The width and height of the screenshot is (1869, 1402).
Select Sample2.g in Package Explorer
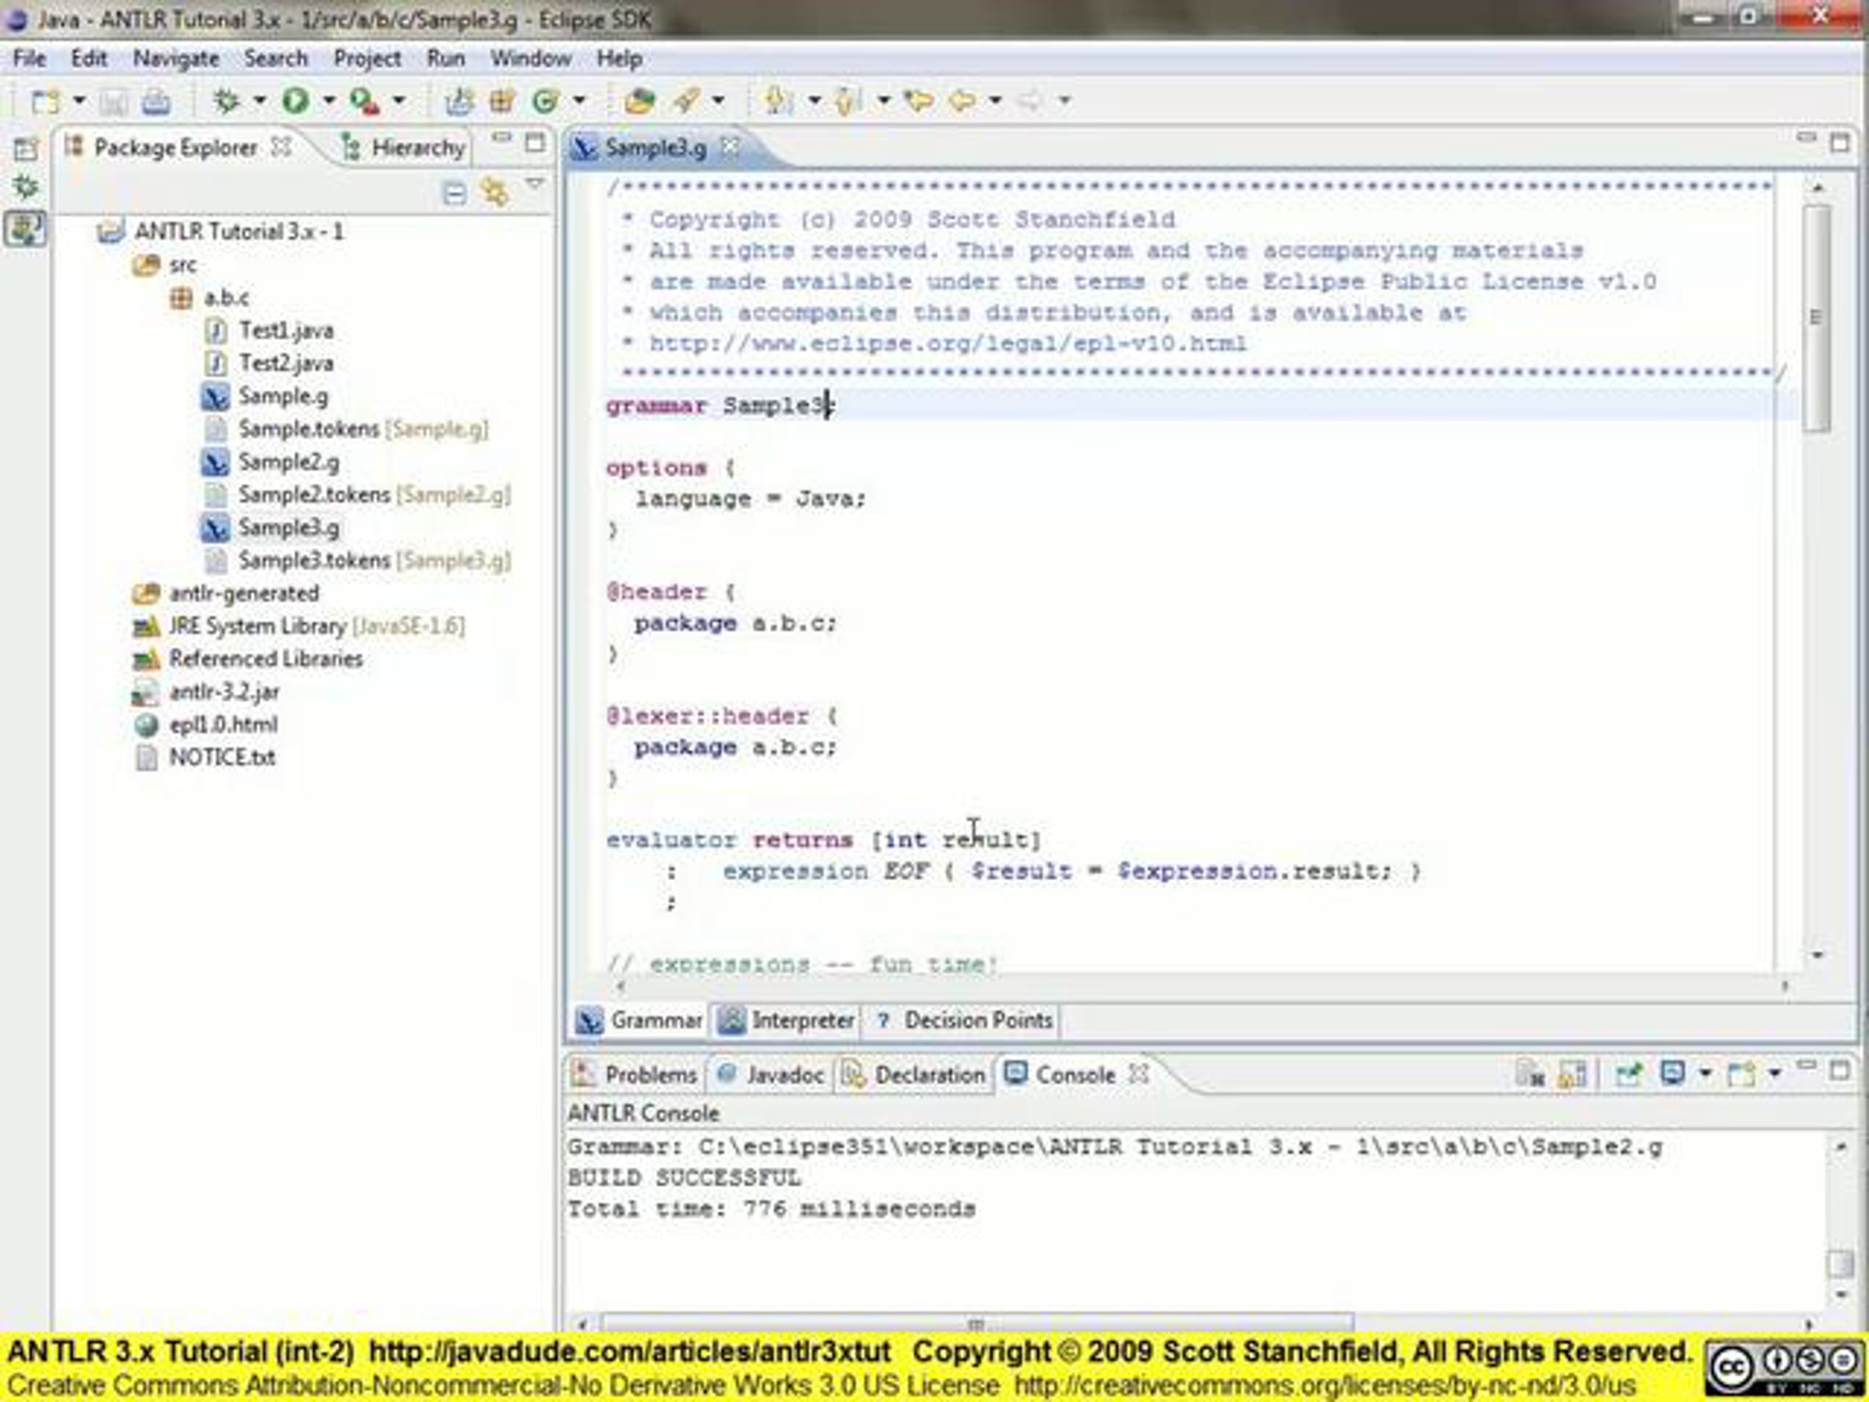271,461
